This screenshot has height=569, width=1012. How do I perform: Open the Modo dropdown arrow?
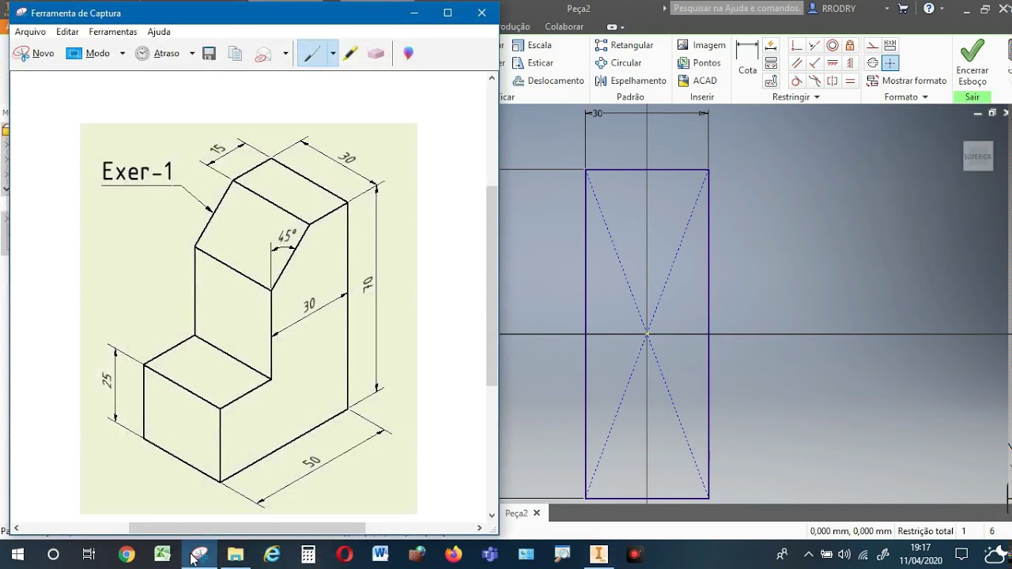123,54
